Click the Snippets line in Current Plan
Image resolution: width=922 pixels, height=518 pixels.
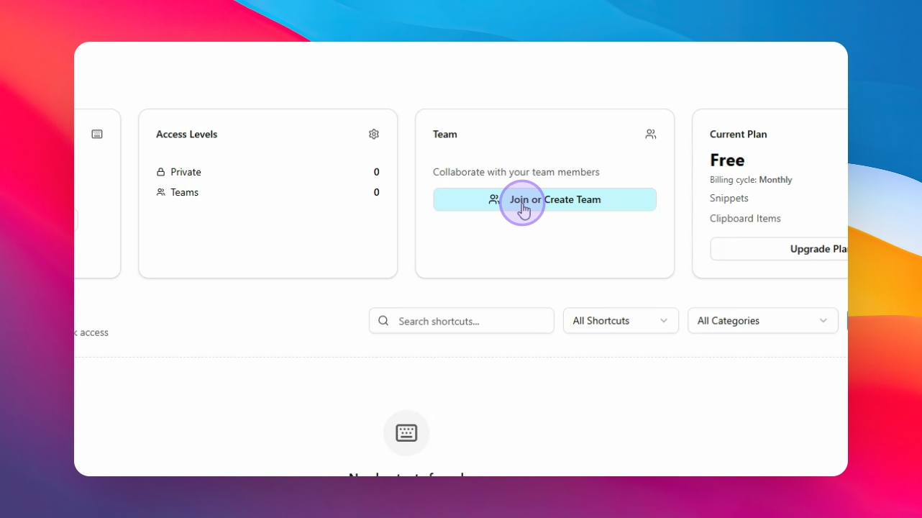point(729,198)
